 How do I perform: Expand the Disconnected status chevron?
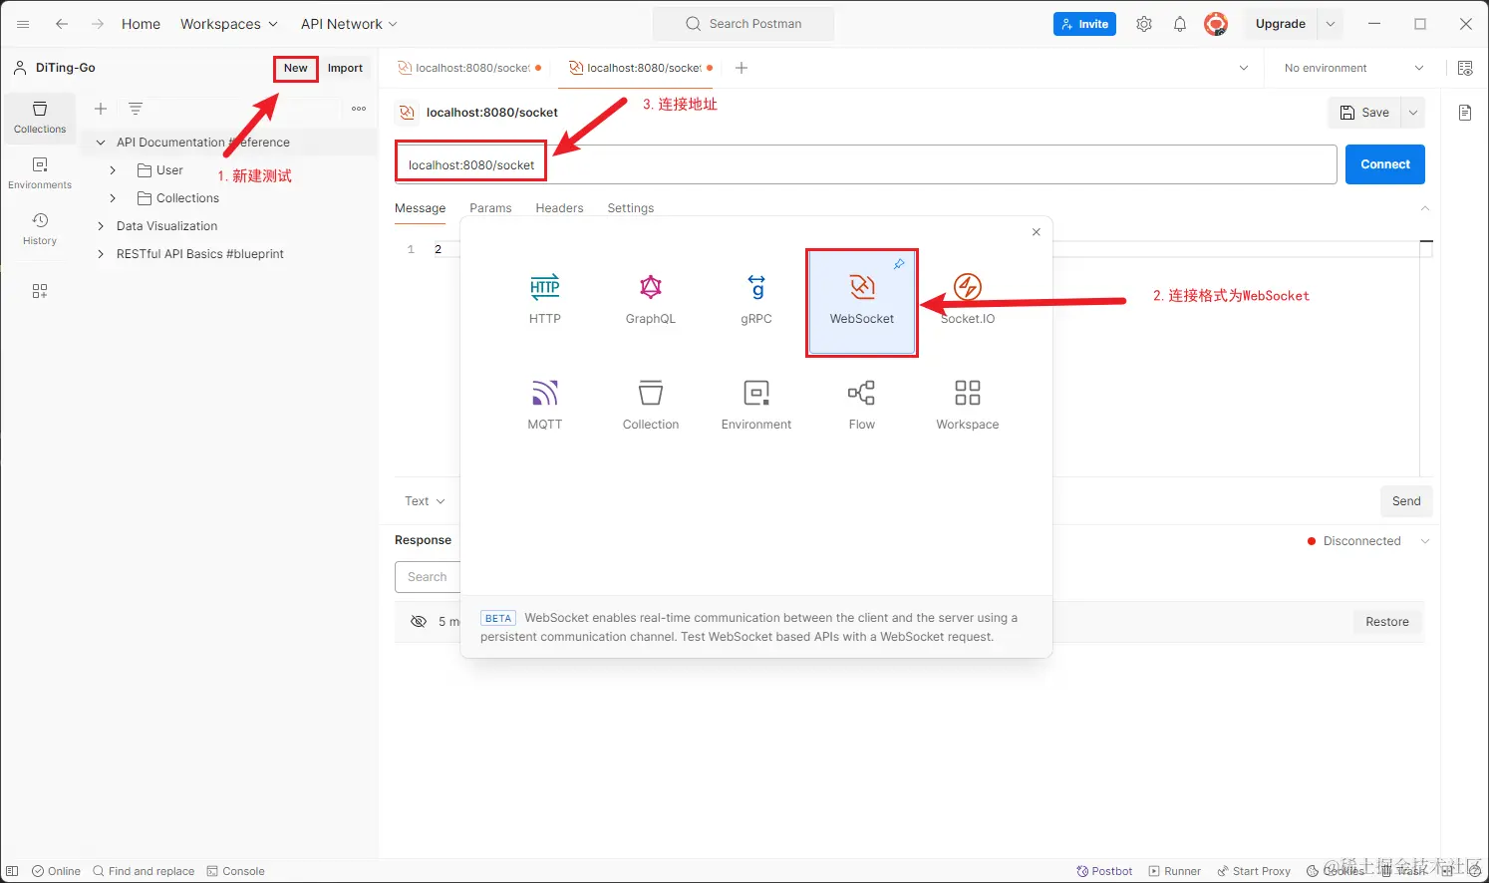tap(1425, 541)
